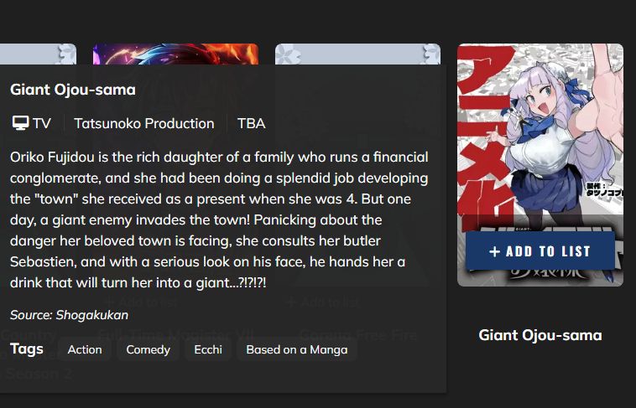Click the plus icon on Add to List
Image resolution: width=636 pixels, height=408 pixels.
click(494, 251)
